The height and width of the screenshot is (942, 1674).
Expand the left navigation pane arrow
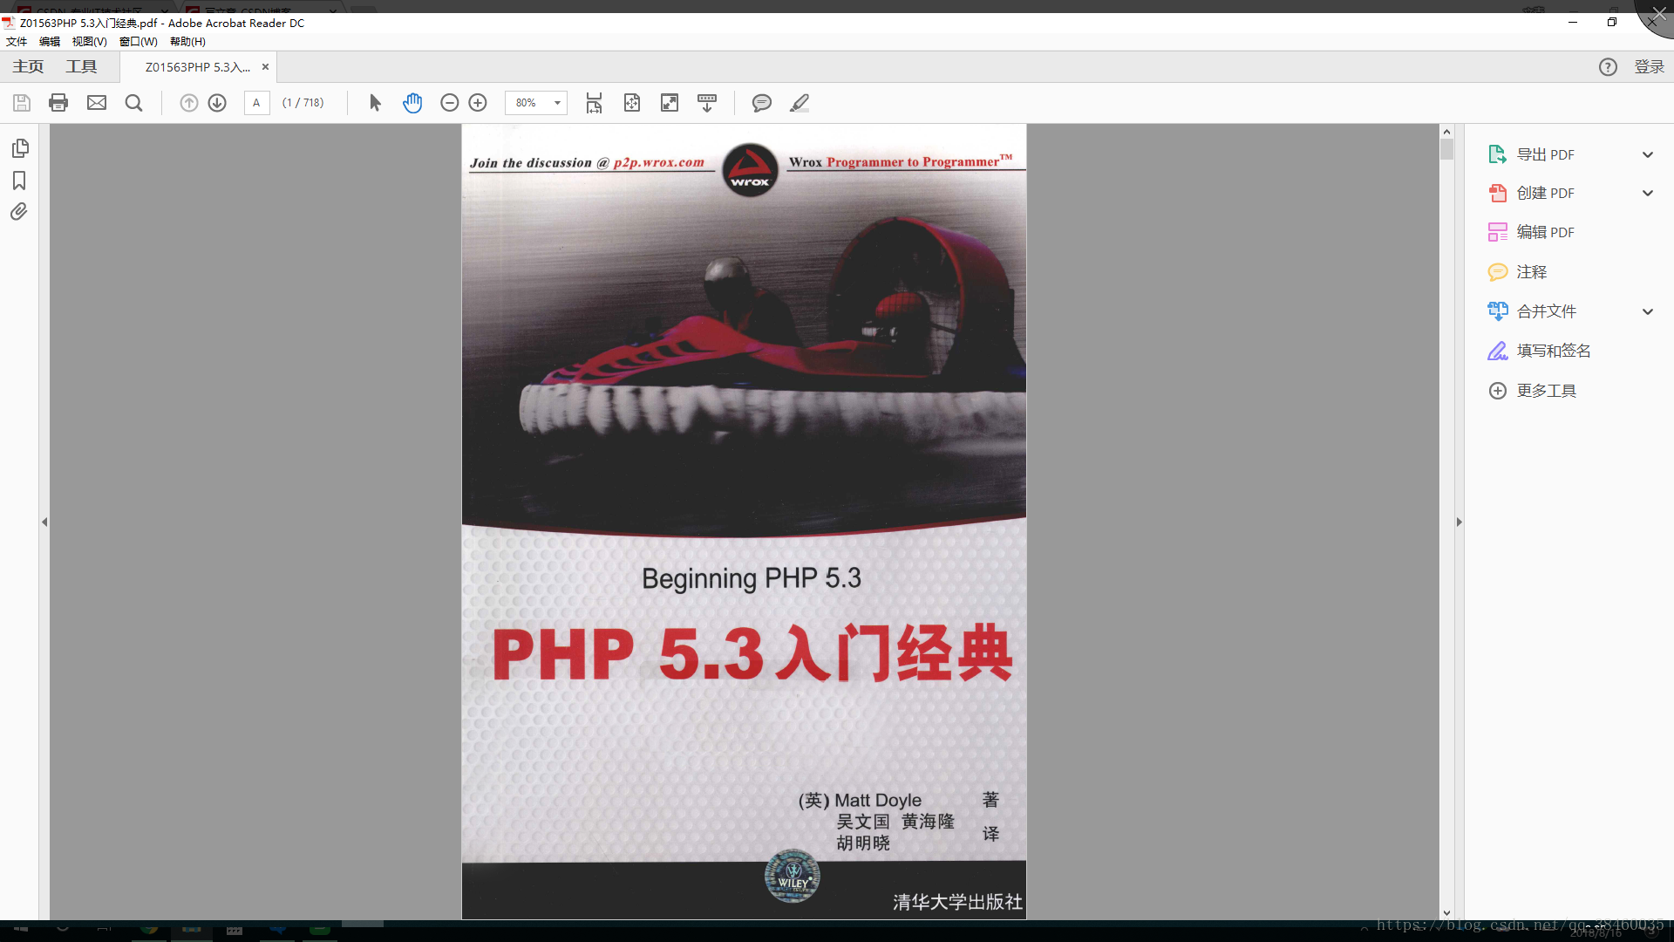[x=44, y=522]
